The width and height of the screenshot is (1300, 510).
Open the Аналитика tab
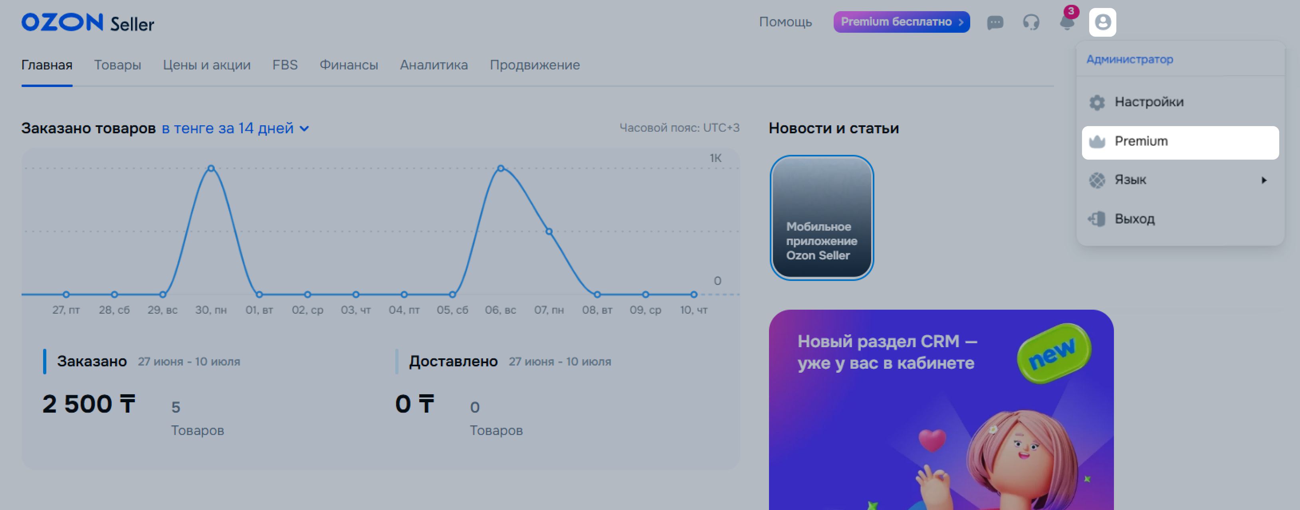click(434, 65)
